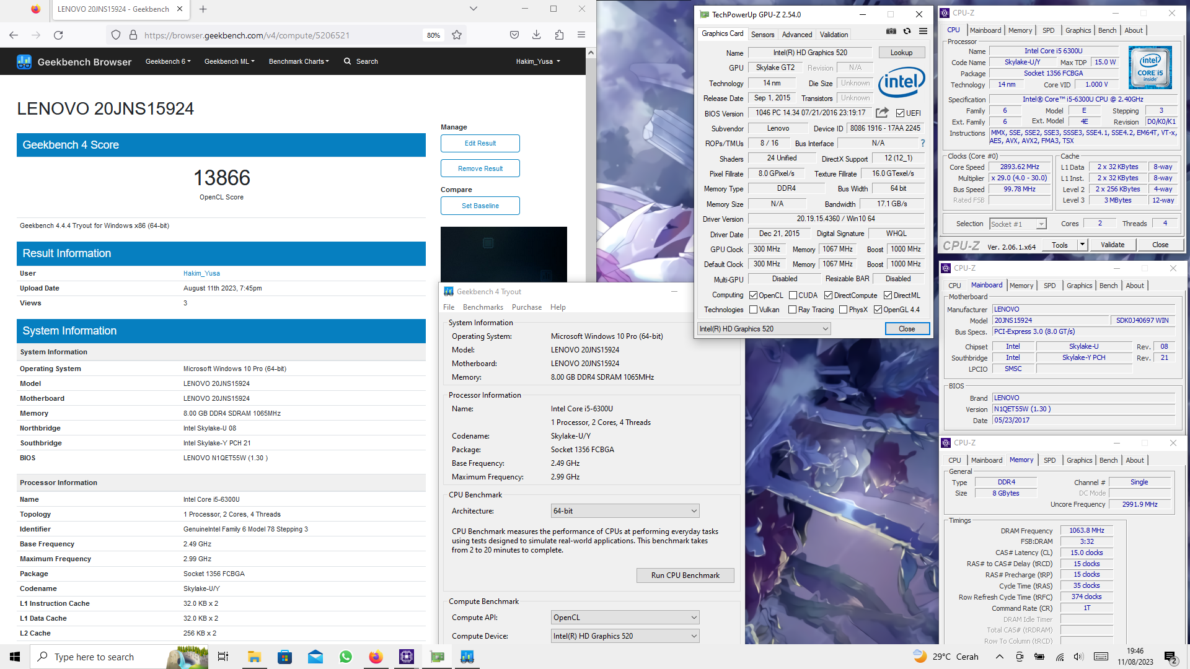Click the browser URL address field
Image resolution: width=1190 pixels, height=669 pixels.
click(x=279, y=35)
